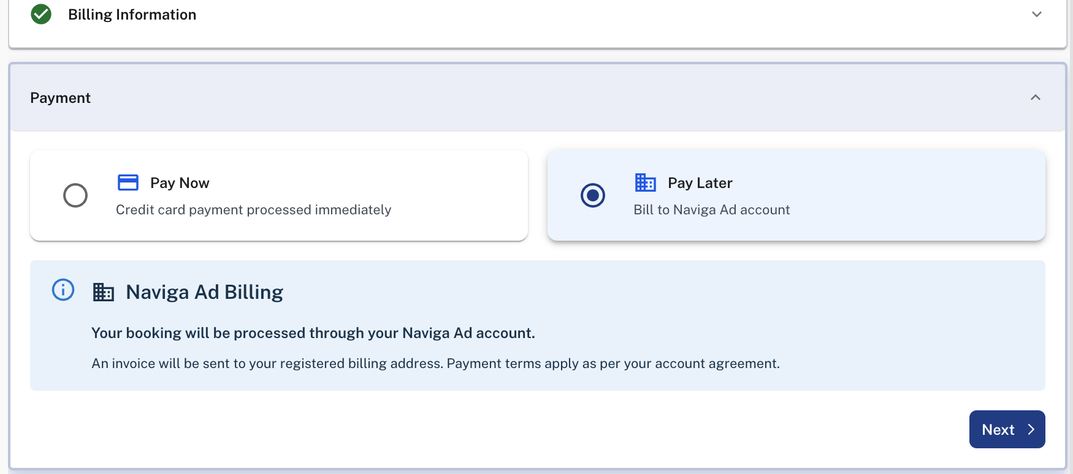The width and height of the screenshot is (1073, 474).
Task: Click the Payment section header title
Action: coord(60,98)
